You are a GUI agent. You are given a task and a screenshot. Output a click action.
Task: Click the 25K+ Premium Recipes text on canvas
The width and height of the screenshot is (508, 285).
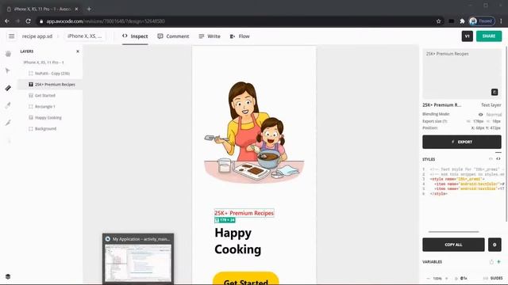pos(244,213)
